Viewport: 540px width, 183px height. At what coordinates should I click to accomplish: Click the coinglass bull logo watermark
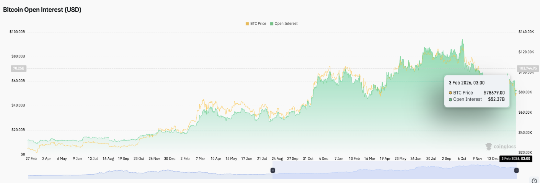coord(489,147)
